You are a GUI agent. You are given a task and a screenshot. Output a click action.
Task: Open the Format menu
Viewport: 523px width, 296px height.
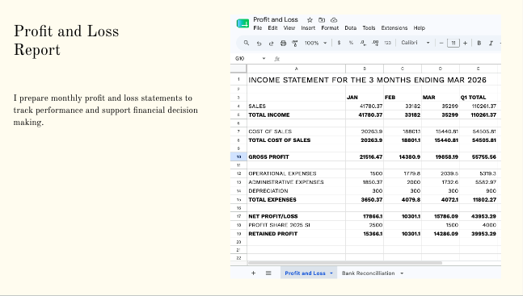pos(330,28)
